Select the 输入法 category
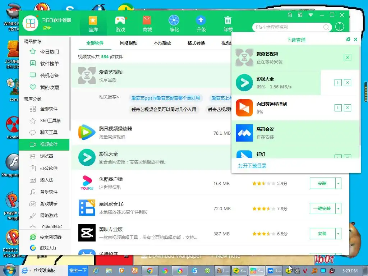Image resolution: width=368 pixels, height=276 pixels. (x=44, y=180)
